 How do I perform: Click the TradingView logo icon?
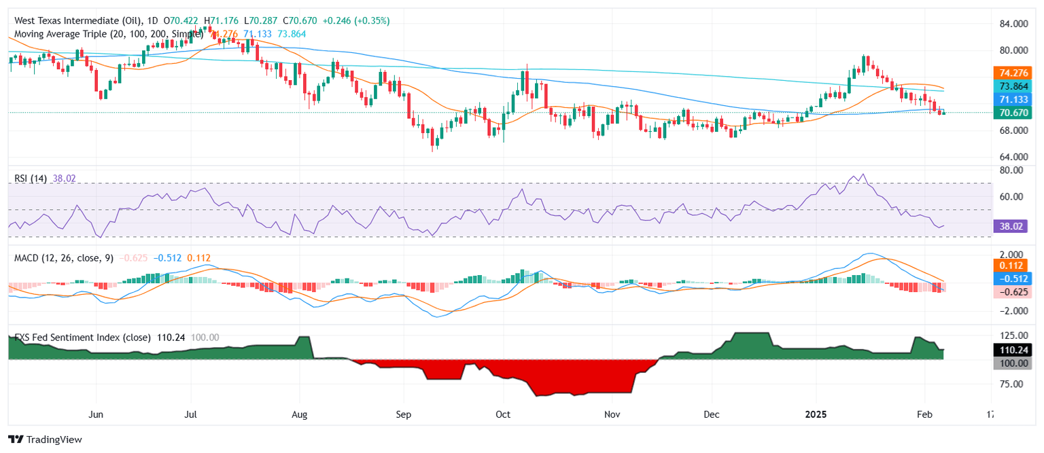pyautogui.click(x=15, y=439)
